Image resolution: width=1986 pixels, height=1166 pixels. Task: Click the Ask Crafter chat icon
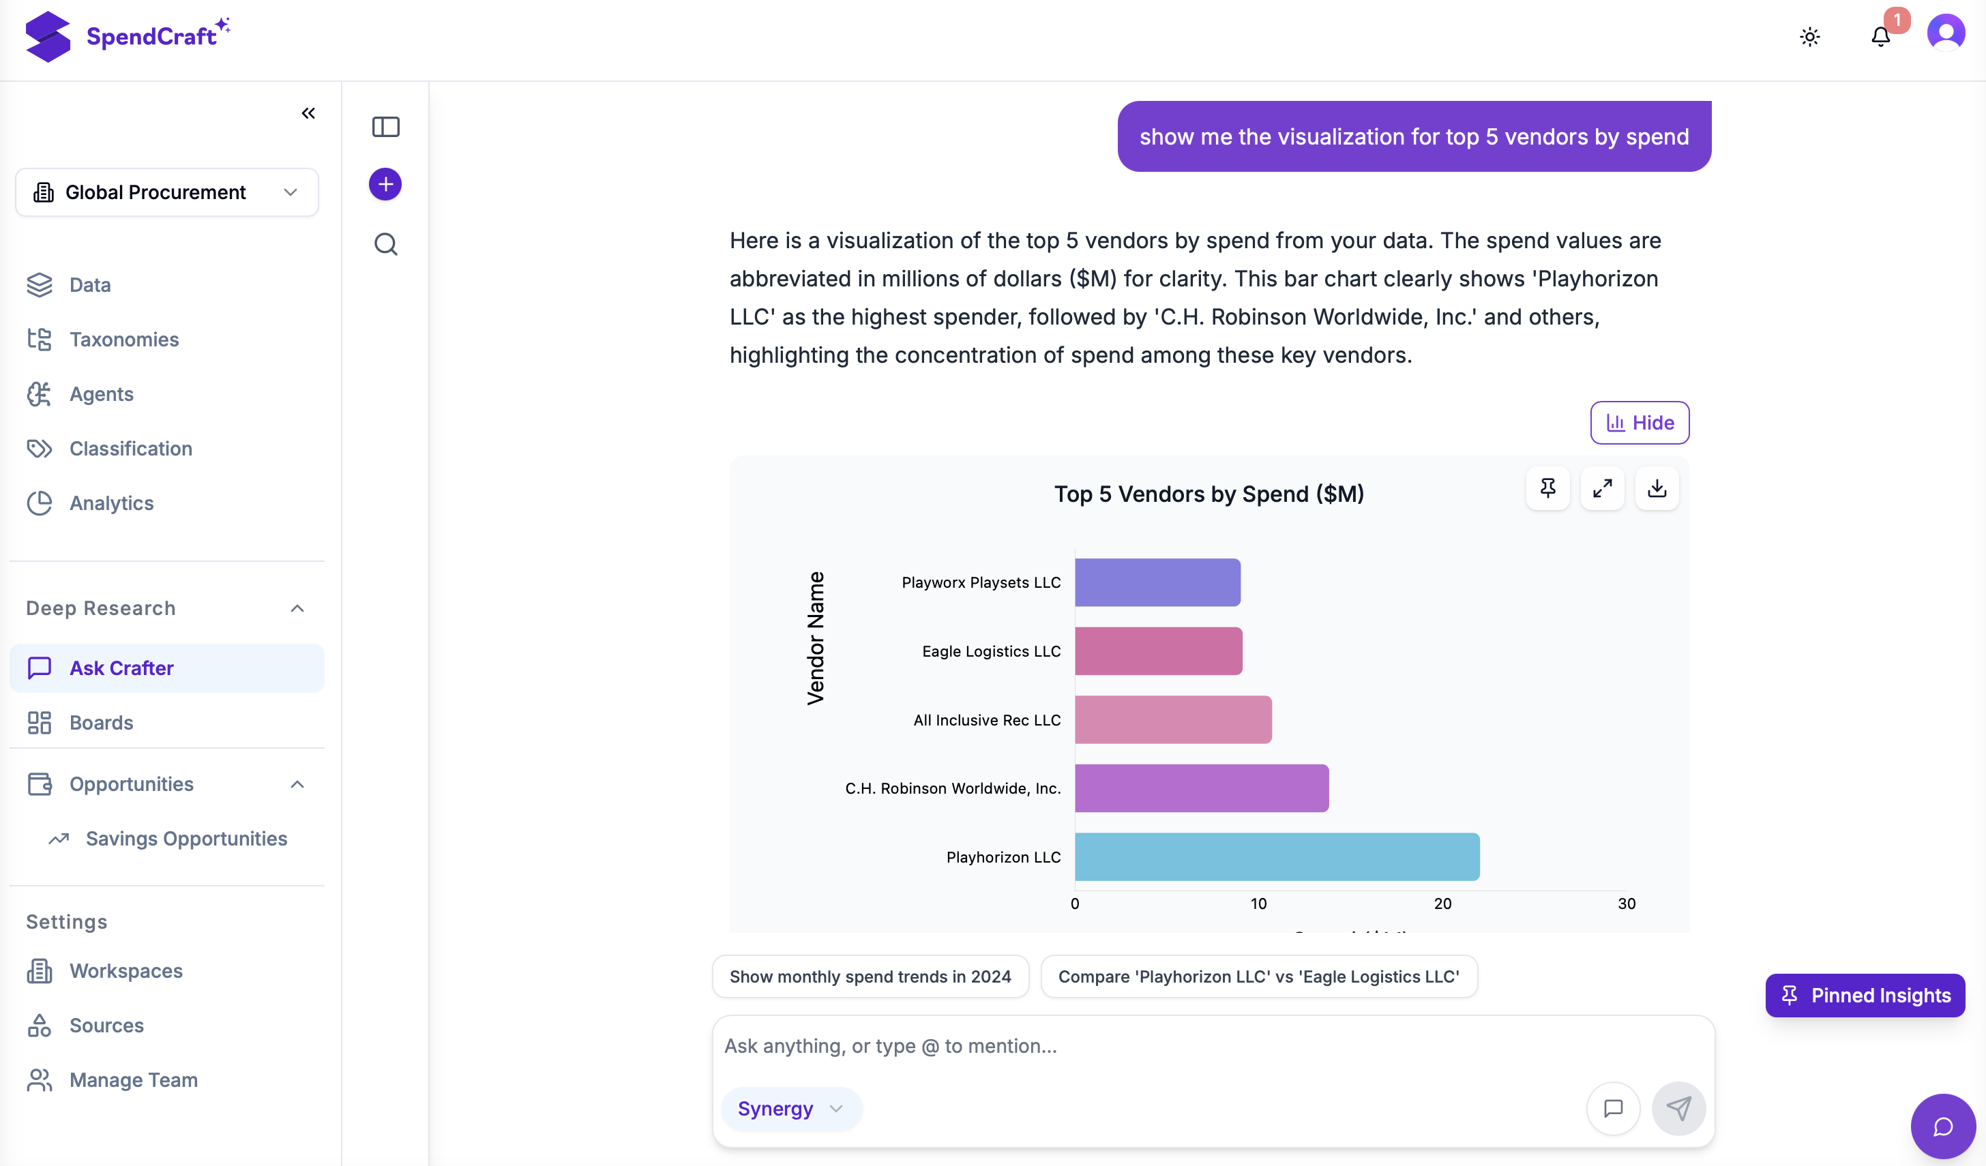[40, 668]
